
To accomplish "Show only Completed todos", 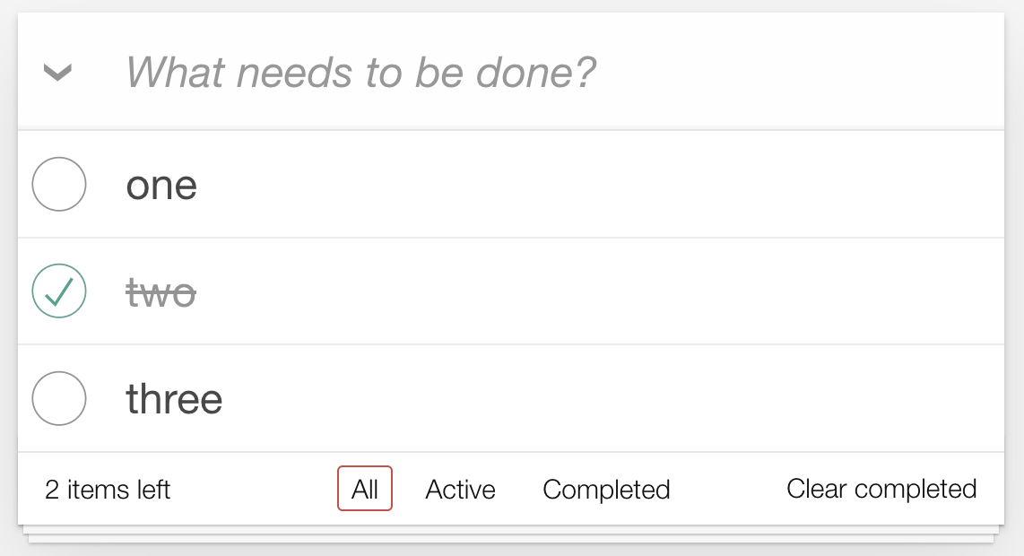I will [606, 489].
